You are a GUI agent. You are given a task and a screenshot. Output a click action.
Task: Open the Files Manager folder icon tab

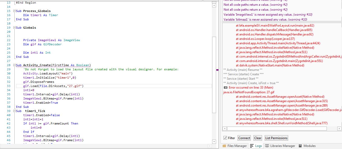click(224, 146)
